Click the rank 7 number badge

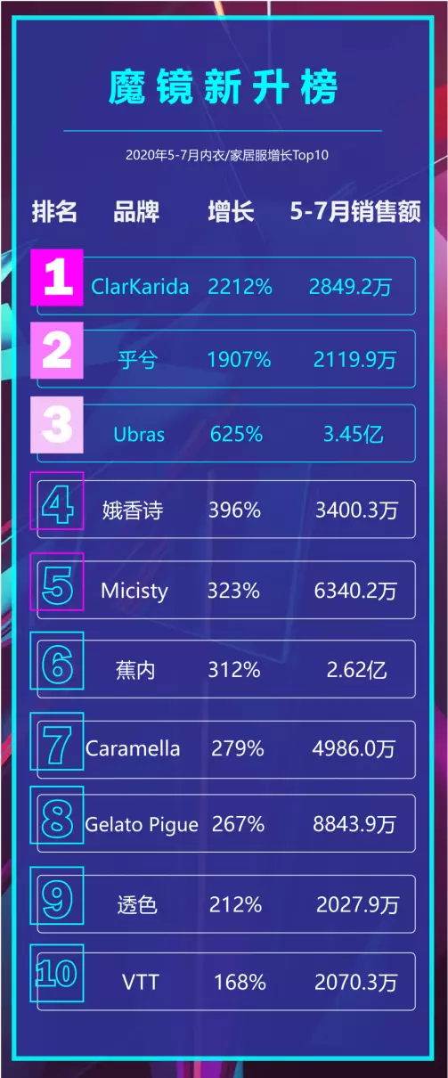57,741
